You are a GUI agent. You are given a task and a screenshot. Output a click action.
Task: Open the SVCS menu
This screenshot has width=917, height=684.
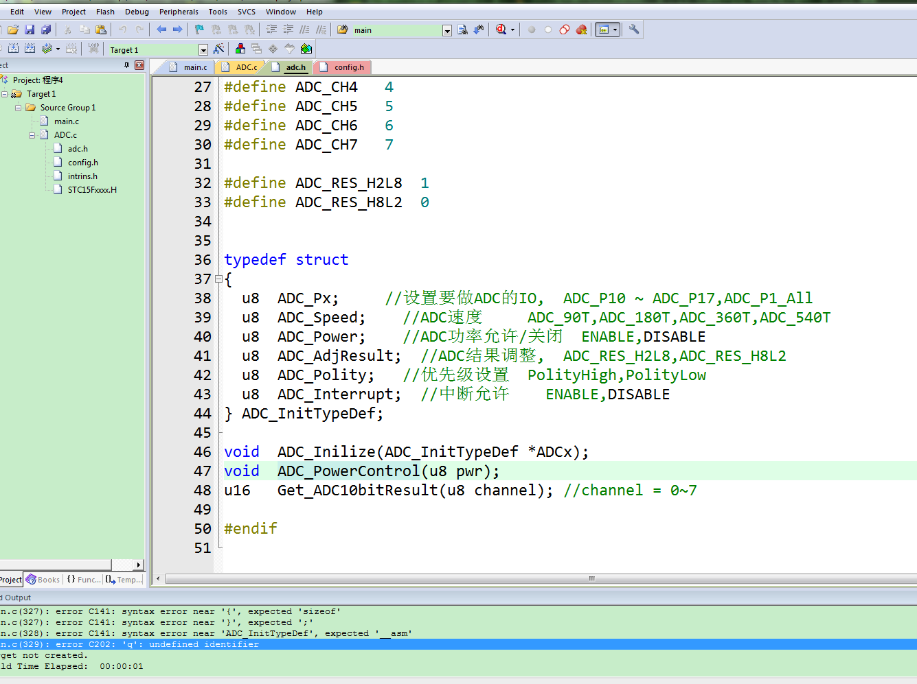point(247,12)
